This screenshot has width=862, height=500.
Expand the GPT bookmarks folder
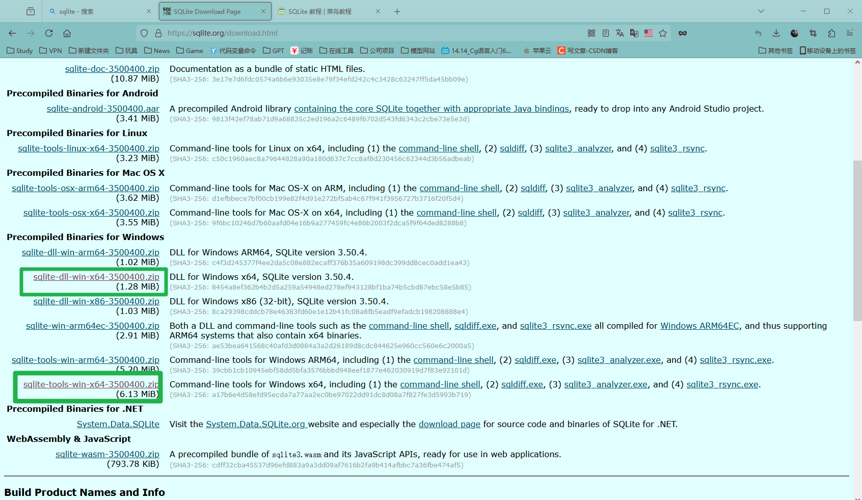coord(274,50)
